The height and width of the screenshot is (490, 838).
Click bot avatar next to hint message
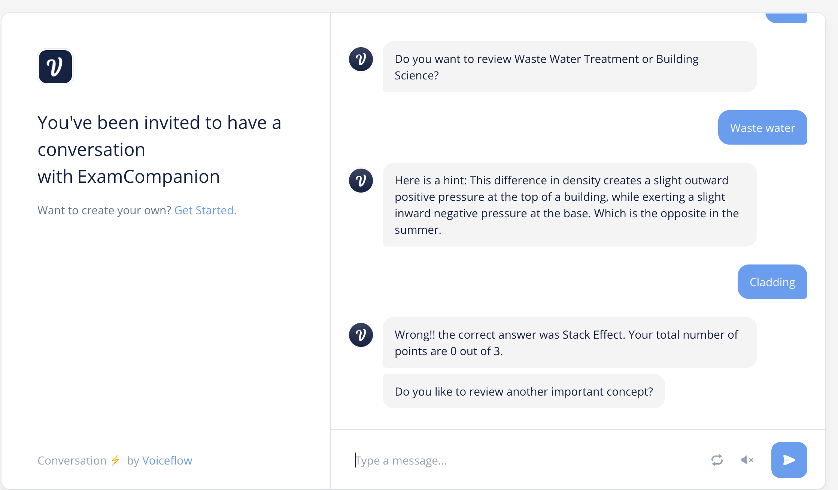361,181
